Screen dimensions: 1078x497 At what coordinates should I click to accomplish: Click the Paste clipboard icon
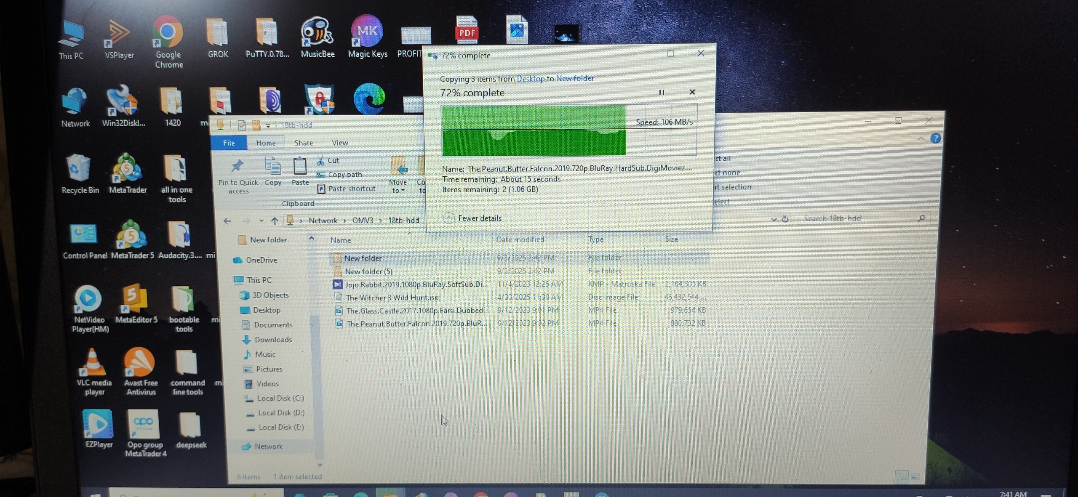(x=300, y=167)
